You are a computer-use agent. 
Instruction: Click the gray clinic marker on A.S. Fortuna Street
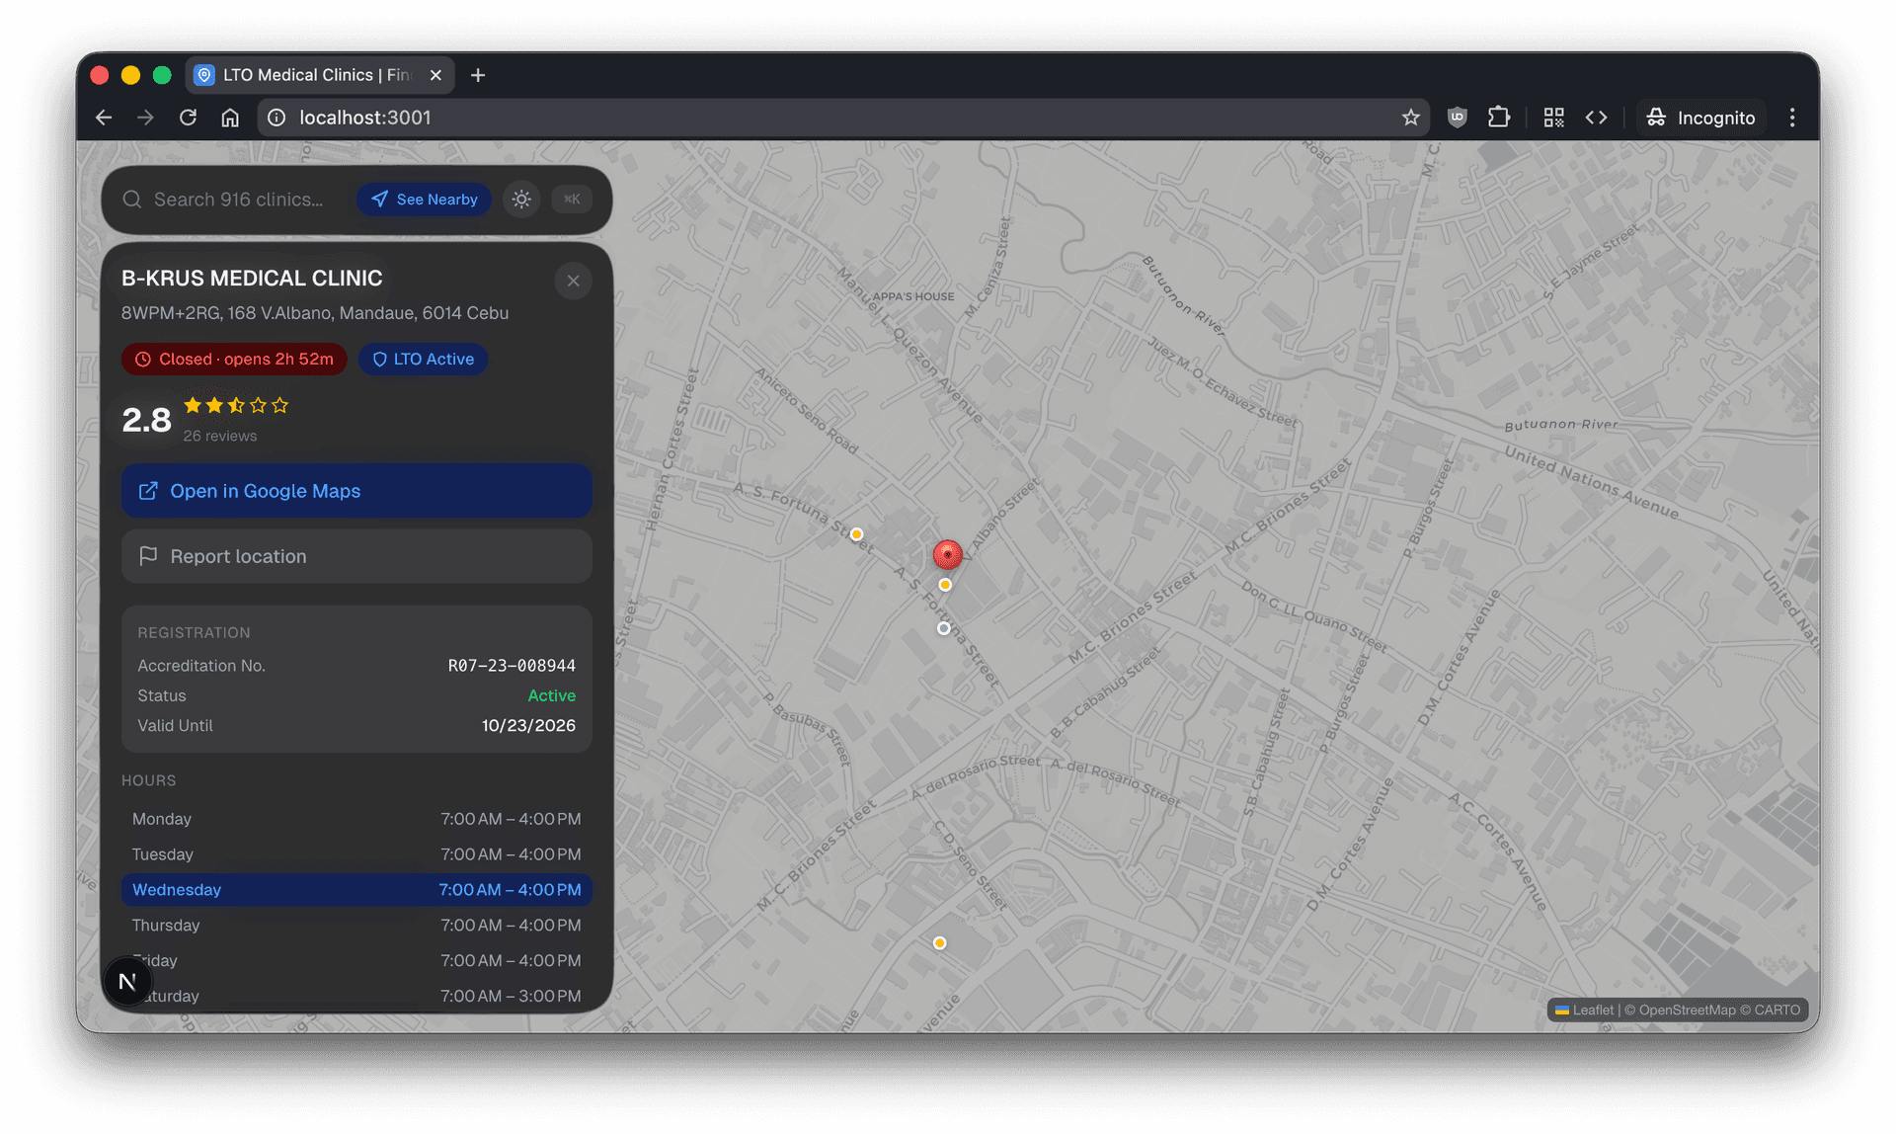pyautogui.click(x=944, y=628)
